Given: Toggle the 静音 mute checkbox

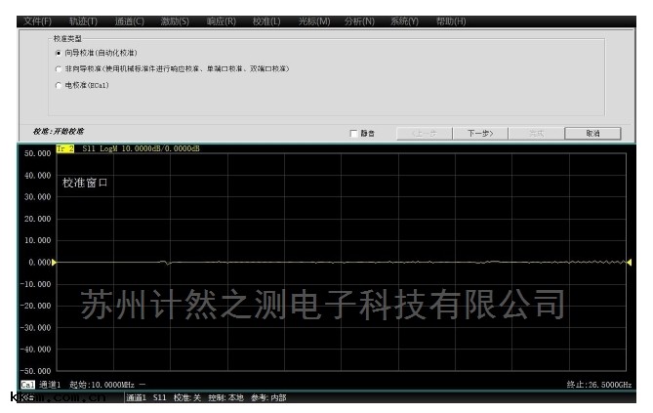Looking at the screenshot, I should click(354, 134).
